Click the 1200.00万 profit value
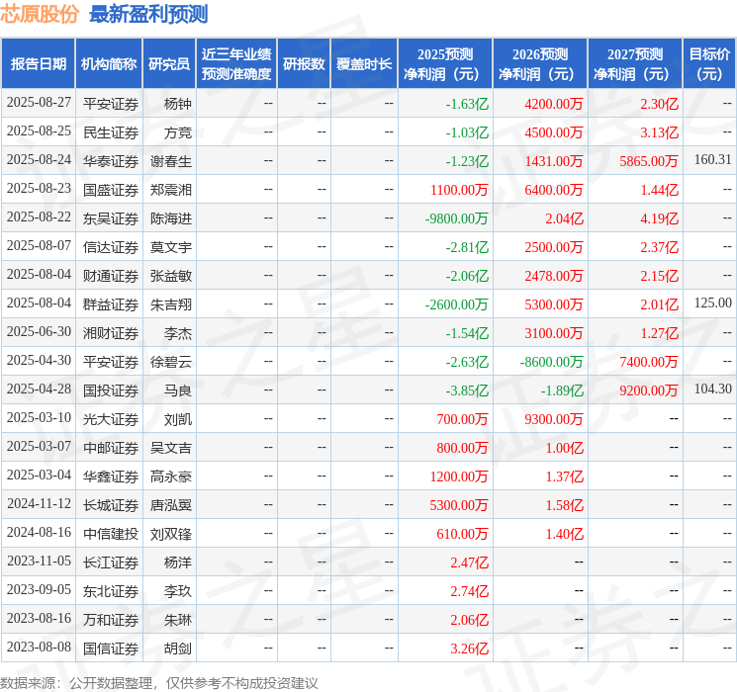 pos(459,476)
